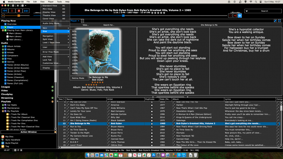Click the Build Playlist action icon
This screenshot has width=283, height=159.
(3, 143)
